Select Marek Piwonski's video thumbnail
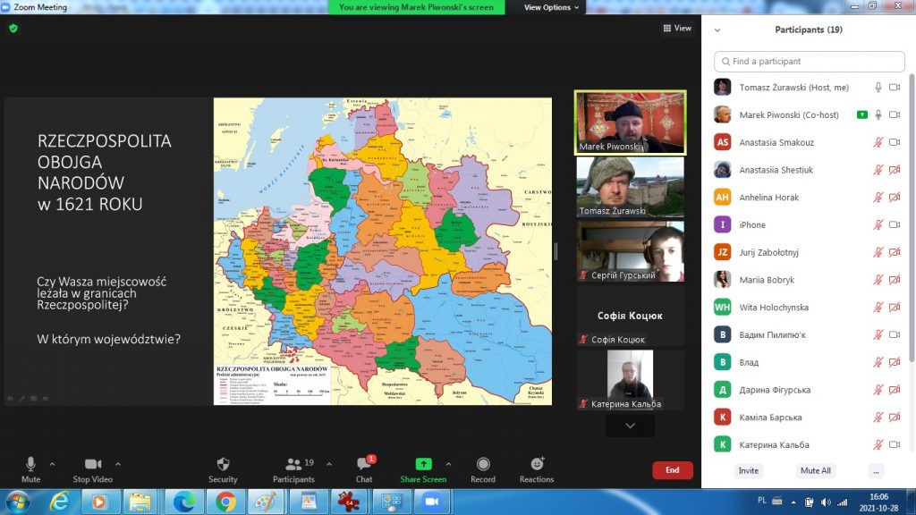This screenshot has height=515, width=916. tap(630, 122)
